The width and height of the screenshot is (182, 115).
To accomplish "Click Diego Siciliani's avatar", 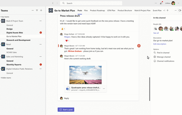I will click(61, 34).
